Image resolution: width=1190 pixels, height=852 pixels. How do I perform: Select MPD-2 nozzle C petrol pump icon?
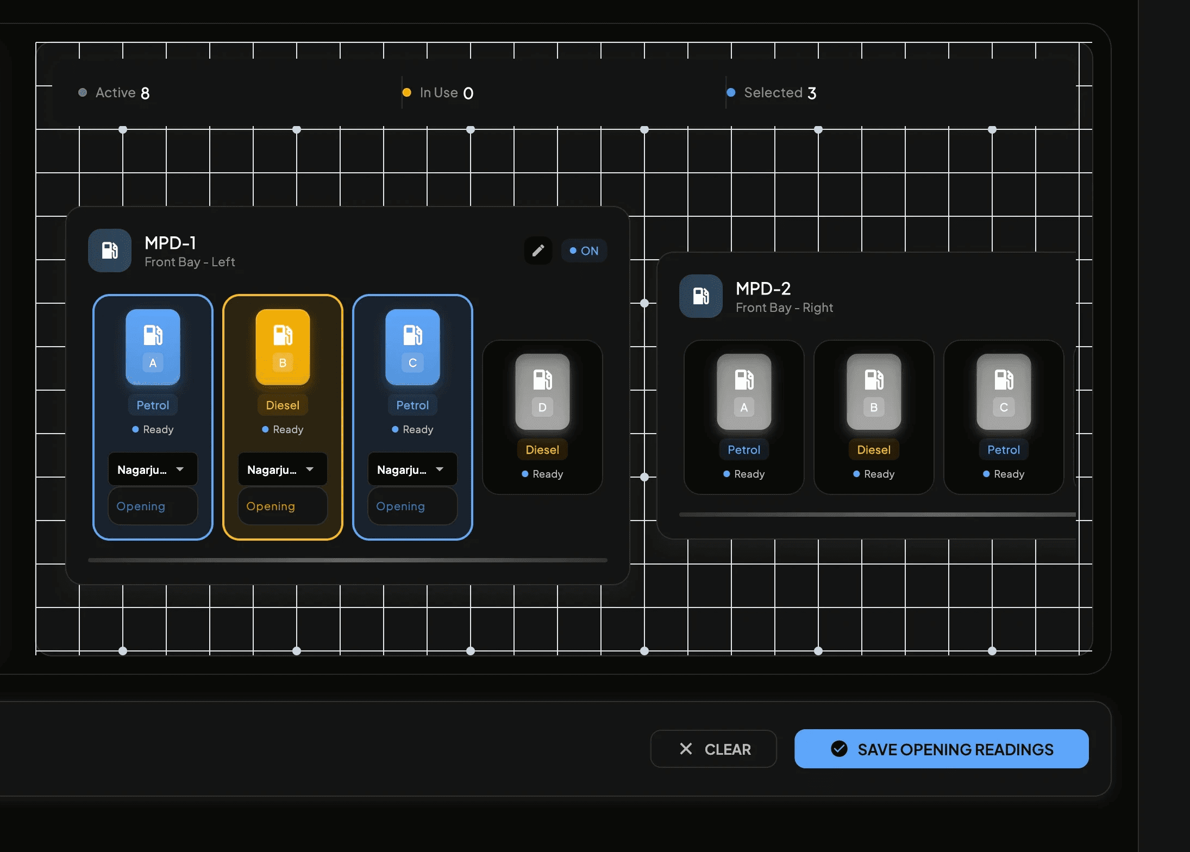coord(1004,391)
